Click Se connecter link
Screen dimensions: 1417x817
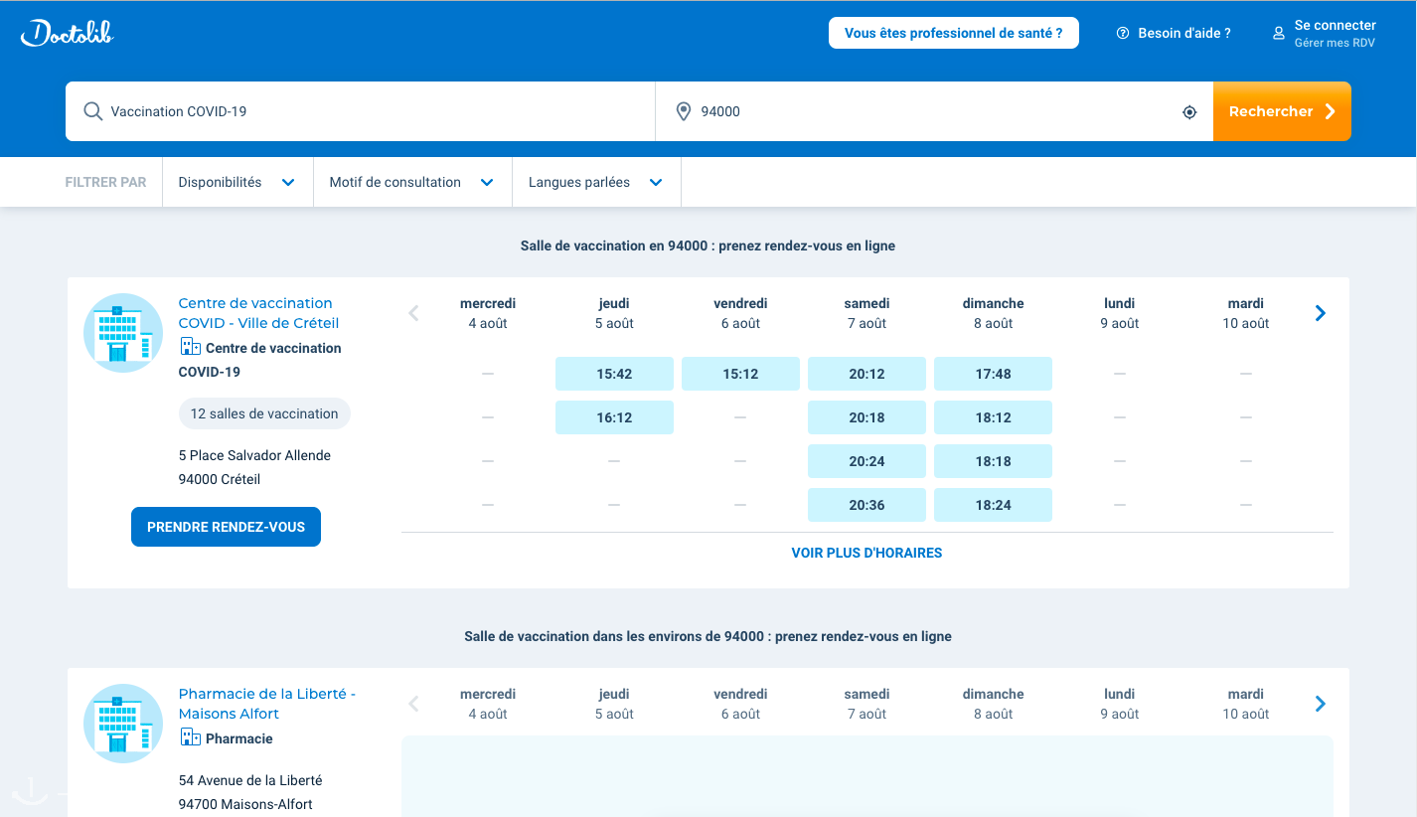(1335, 25)
